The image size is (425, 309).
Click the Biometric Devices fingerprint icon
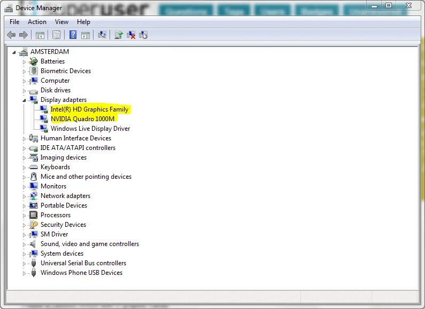(x=34, y=71)
